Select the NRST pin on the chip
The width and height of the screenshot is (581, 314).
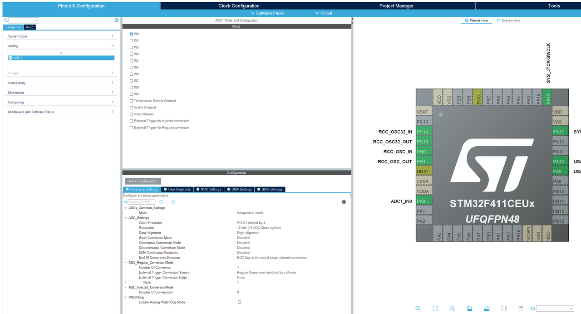click(424, 172)
